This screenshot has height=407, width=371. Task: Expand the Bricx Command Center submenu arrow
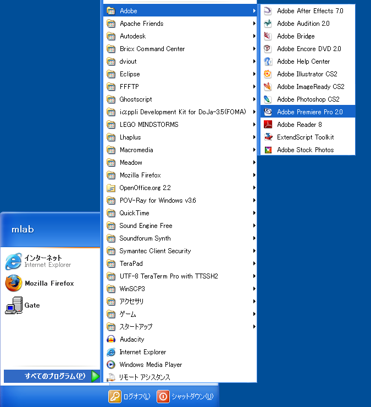point(254,49)
